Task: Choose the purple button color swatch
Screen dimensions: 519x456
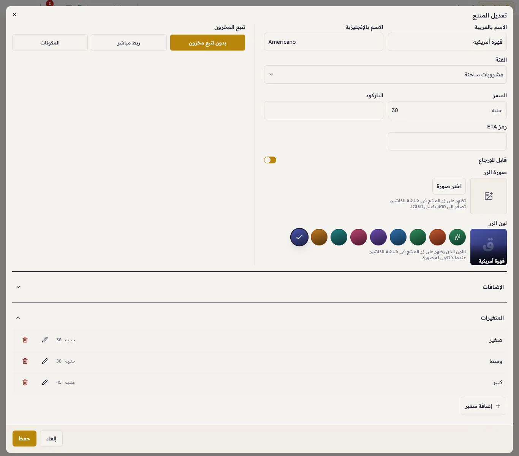Action: point(378,237)
